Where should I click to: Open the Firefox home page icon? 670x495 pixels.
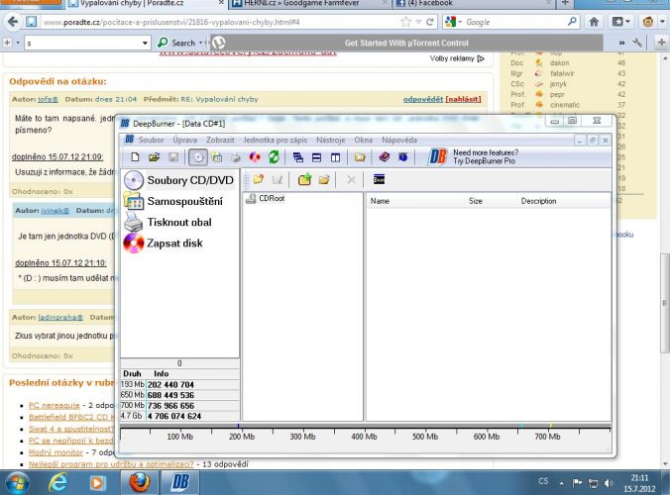click(x=594, y=22)
